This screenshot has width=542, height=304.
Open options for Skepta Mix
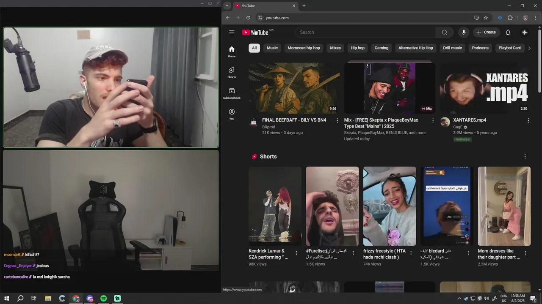[x=433, y=120]
